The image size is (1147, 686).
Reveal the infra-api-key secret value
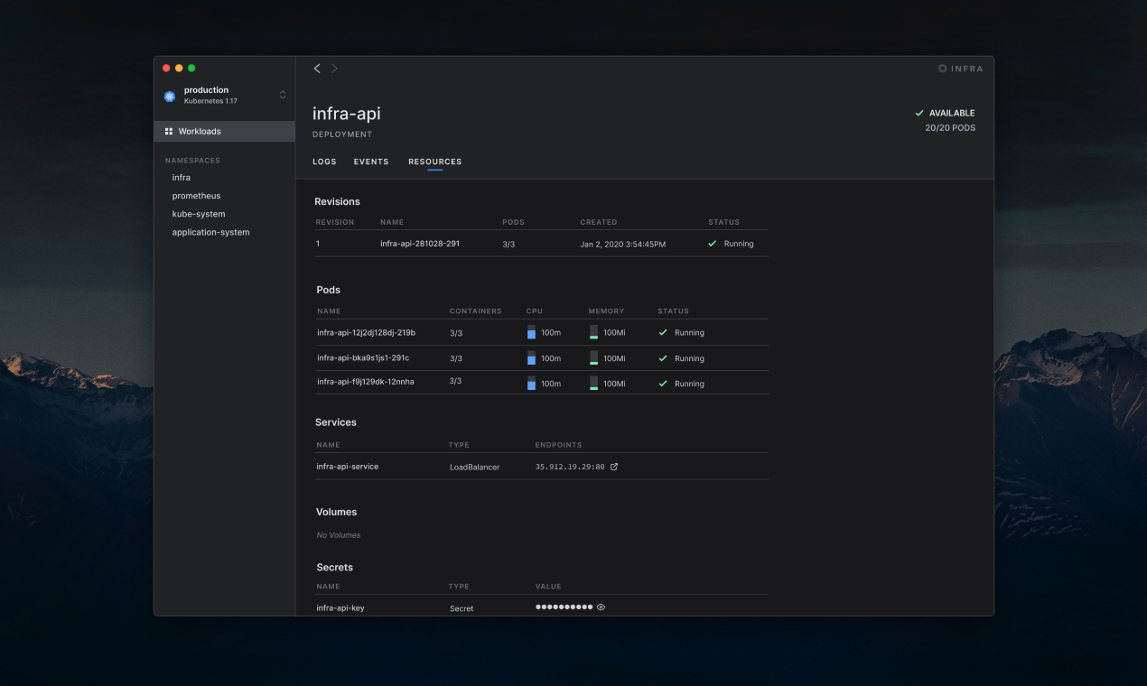pyautogui.click(x=601, y=607)
